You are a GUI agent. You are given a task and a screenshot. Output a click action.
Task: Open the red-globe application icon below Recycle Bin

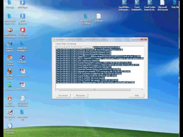(10, 101)
